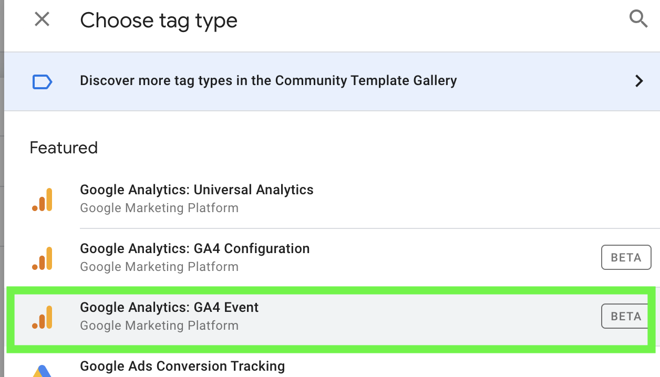The image size is (660, 377).
Task: Click the GA4 Configuration bar-chart icon
Action: 43,258
